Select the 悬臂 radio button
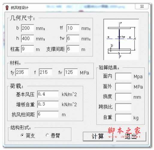 tap(47, 135)
